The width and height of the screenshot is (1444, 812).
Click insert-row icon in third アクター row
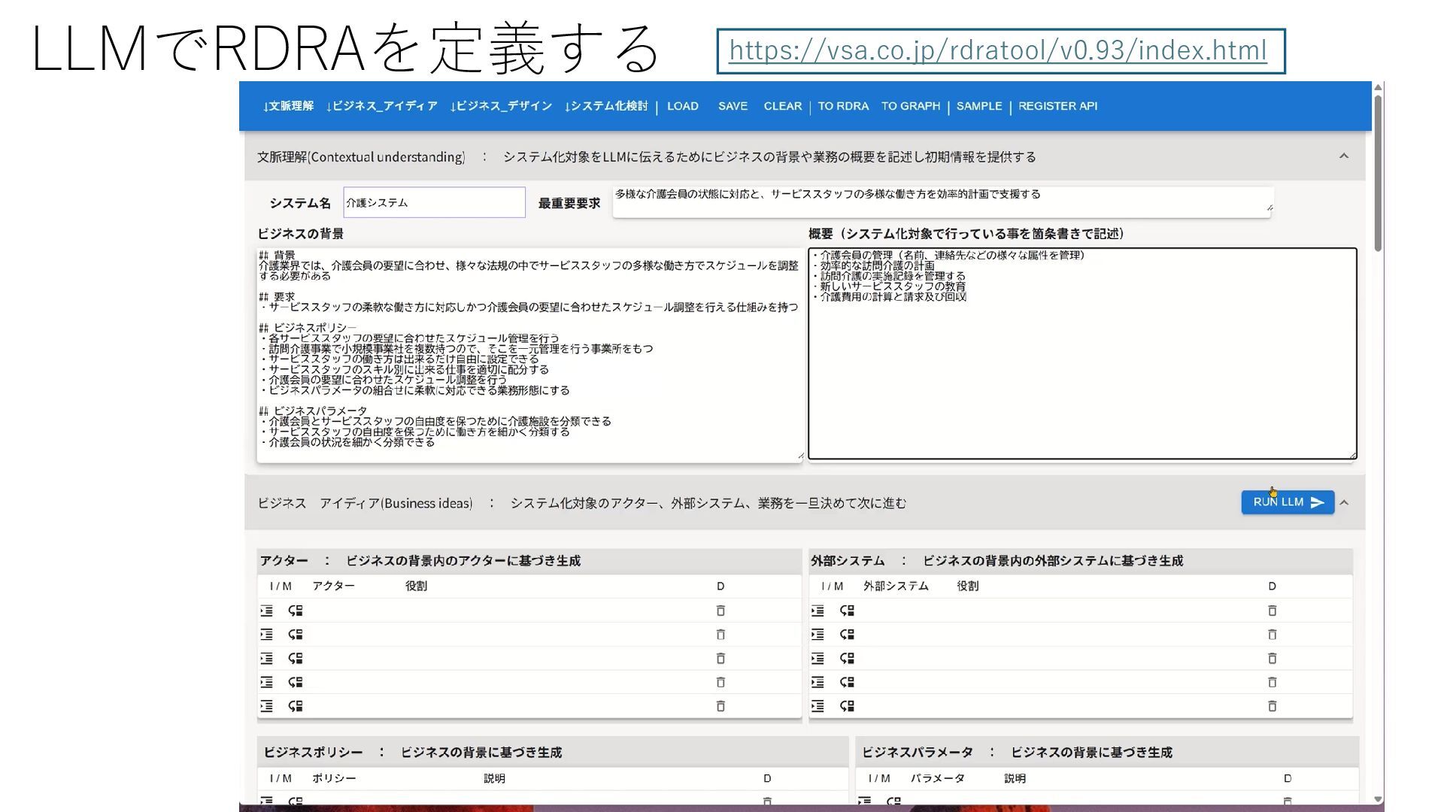(x=266, y=659)
